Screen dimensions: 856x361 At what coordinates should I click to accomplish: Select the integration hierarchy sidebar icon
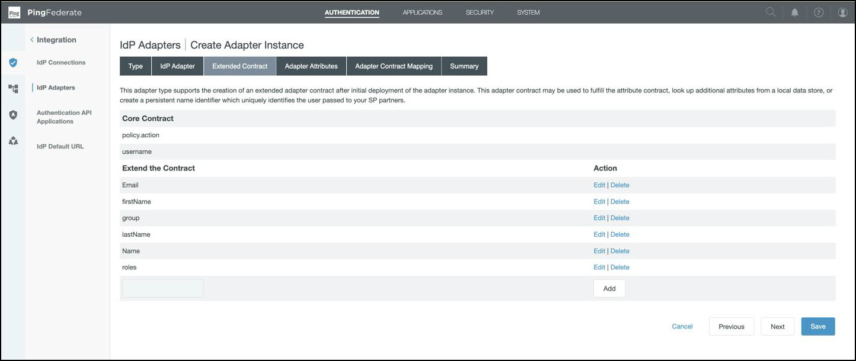tap(13, 88)
